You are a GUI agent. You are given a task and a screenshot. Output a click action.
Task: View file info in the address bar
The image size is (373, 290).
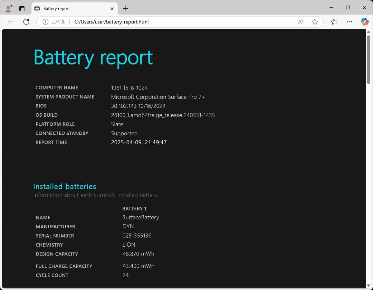click(46, 21)
